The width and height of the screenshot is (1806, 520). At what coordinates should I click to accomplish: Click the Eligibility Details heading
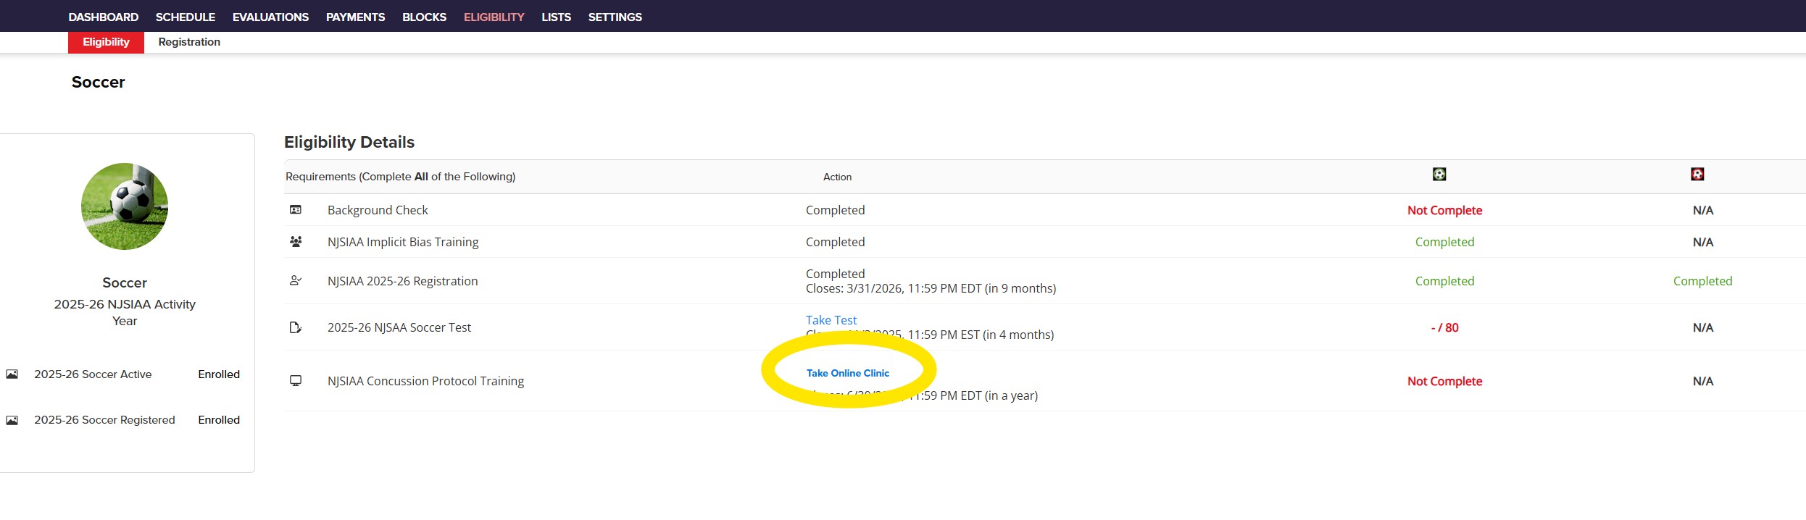point(349,142)
